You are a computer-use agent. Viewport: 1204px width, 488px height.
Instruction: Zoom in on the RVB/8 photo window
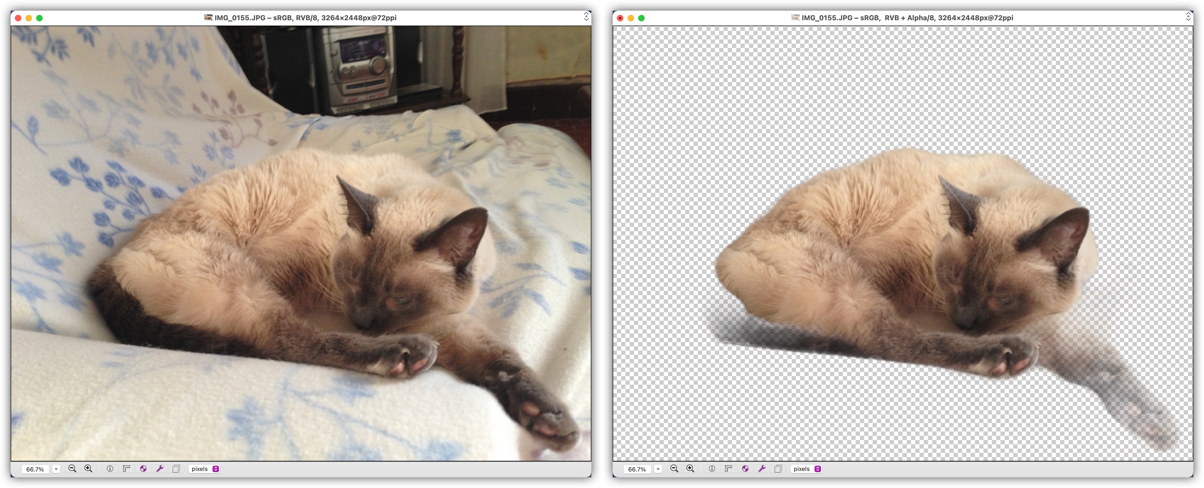88,468
